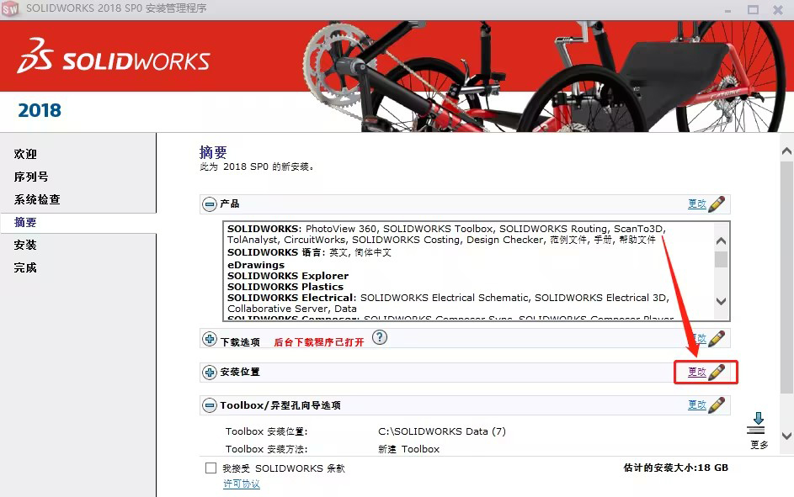Open the 许可协议 link
The width and height of the screenshot is (794, 497).
pyautogui.click(x=242, y=484)
